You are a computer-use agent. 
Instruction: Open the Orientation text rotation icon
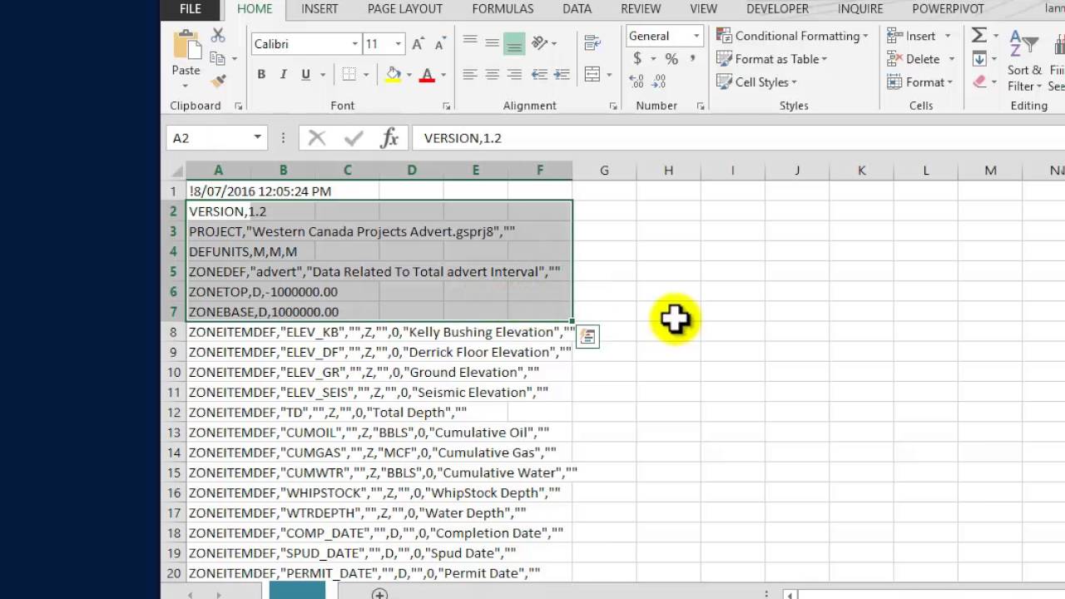point(539,42)
